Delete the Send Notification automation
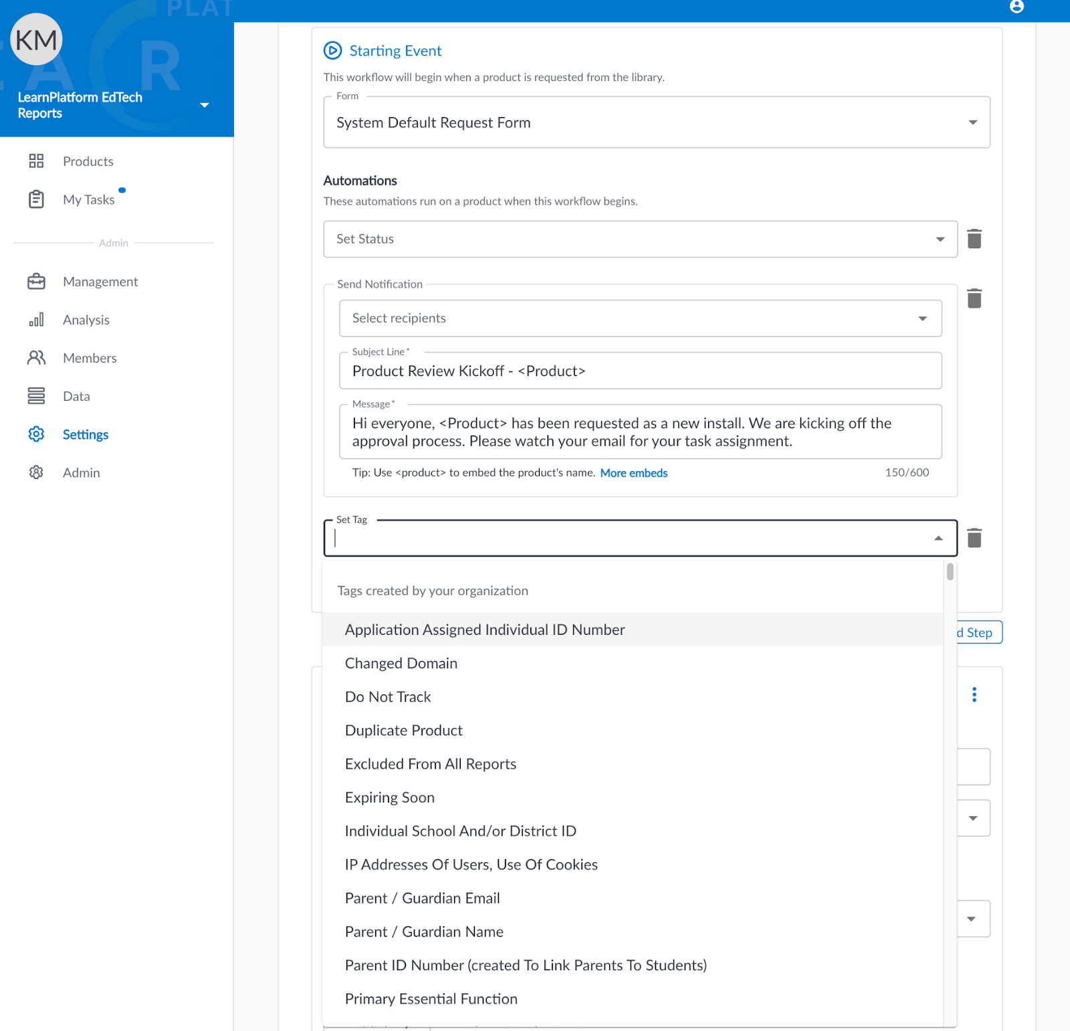Viewport: 1070px width, 1031px height. tap(974, 298)
